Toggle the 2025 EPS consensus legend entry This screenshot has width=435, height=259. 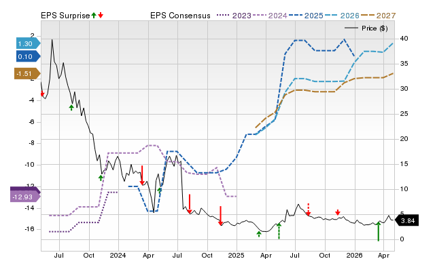coord(306,16)
